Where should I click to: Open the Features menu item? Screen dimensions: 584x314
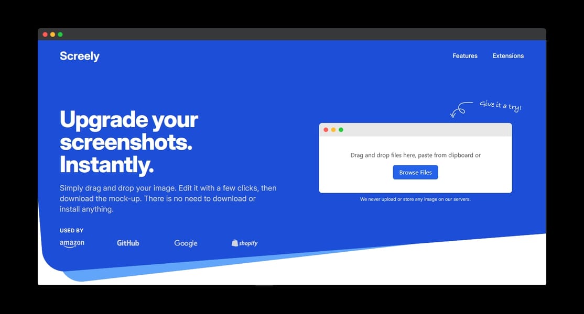[x=465, y=56]
